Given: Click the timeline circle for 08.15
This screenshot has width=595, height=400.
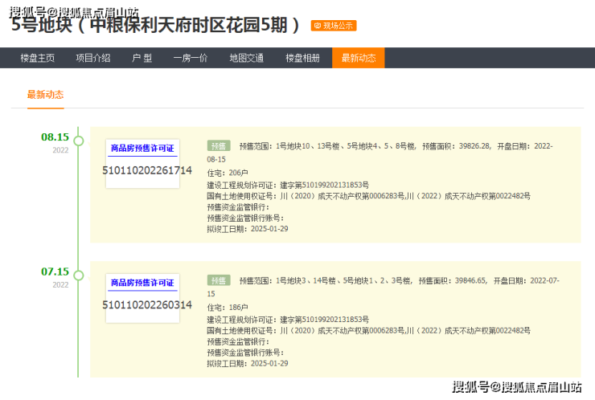Looking at the screenshot, I should [78, 141].
